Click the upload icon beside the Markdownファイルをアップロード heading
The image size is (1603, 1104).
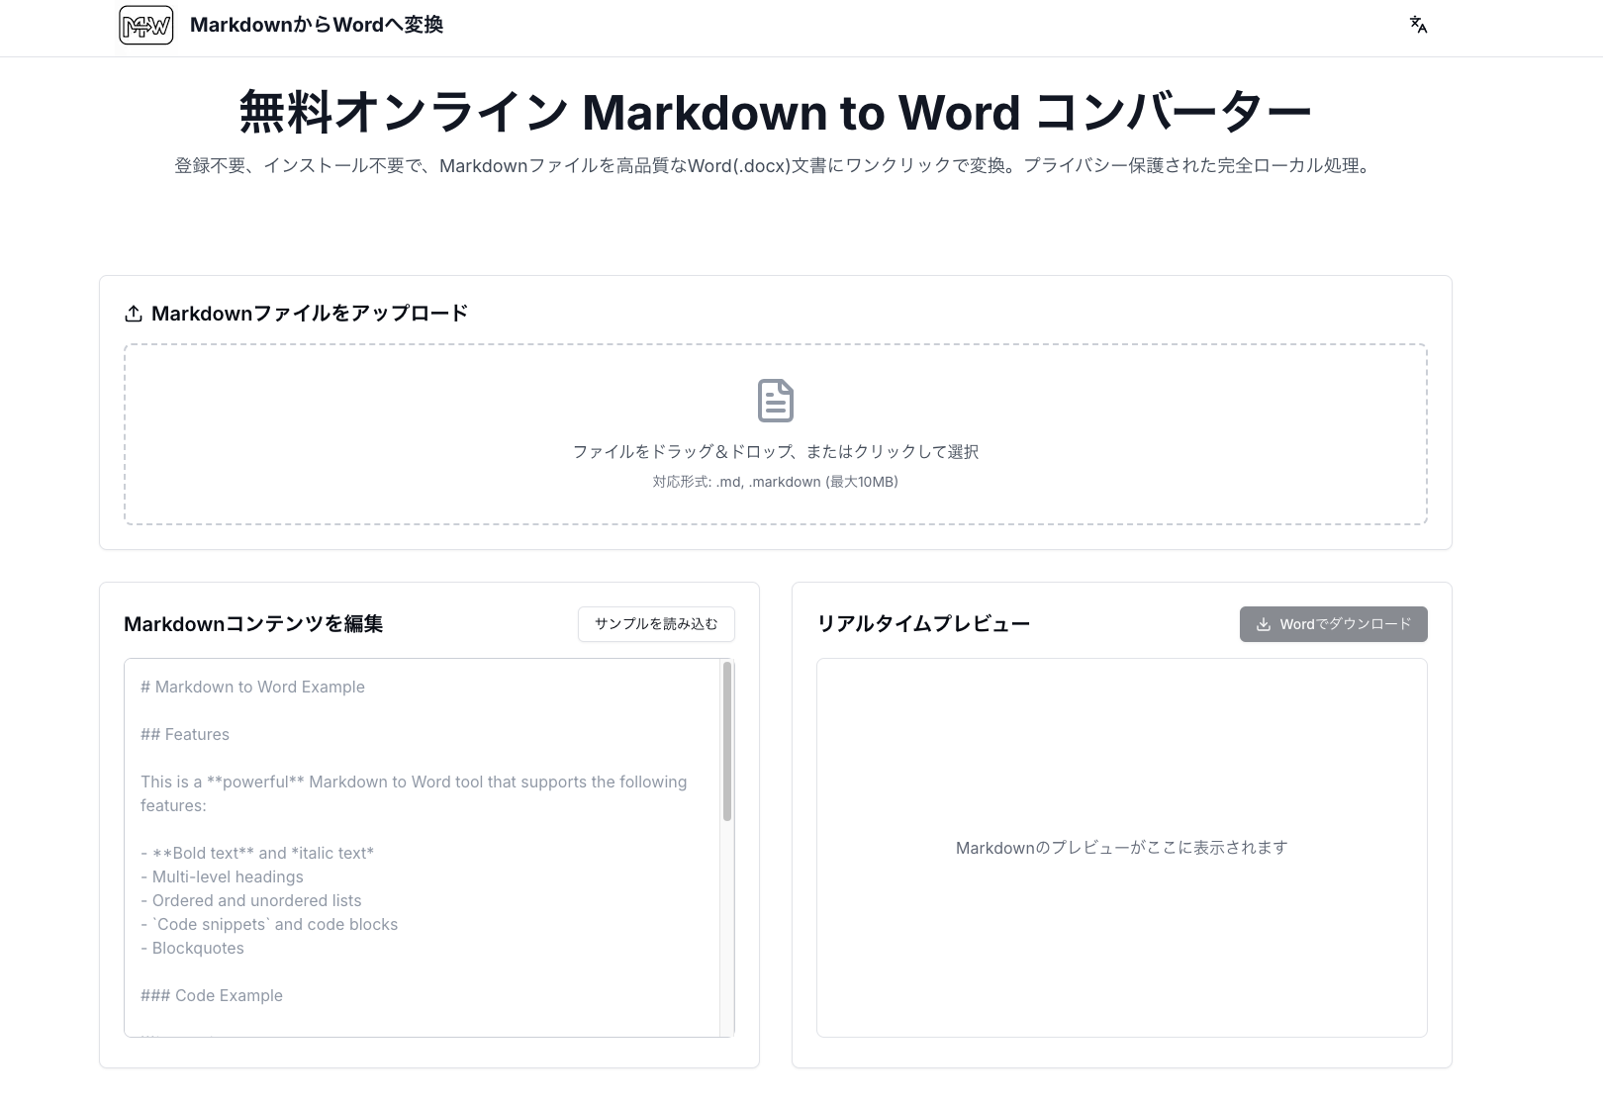(x=134, y=314)
